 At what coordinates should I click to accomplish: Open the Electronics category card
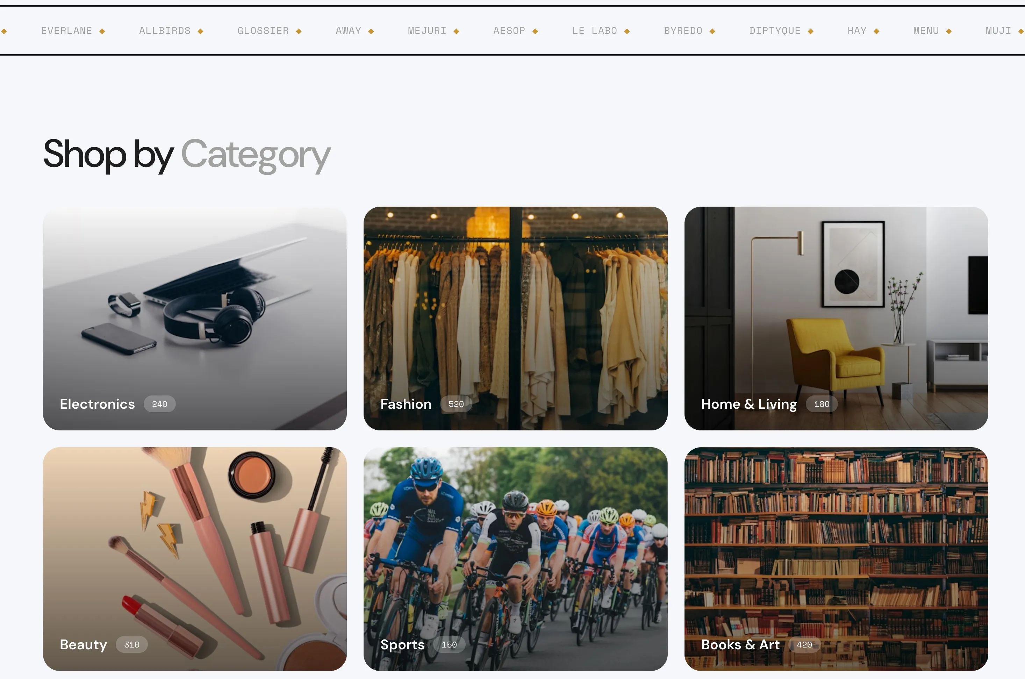[x=195, y=318]
